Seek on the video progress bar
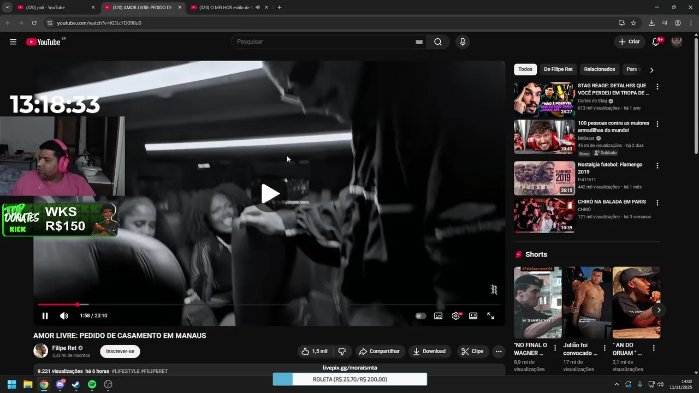The height and width of the screenshot is (393, 699). tap(269, 305)
